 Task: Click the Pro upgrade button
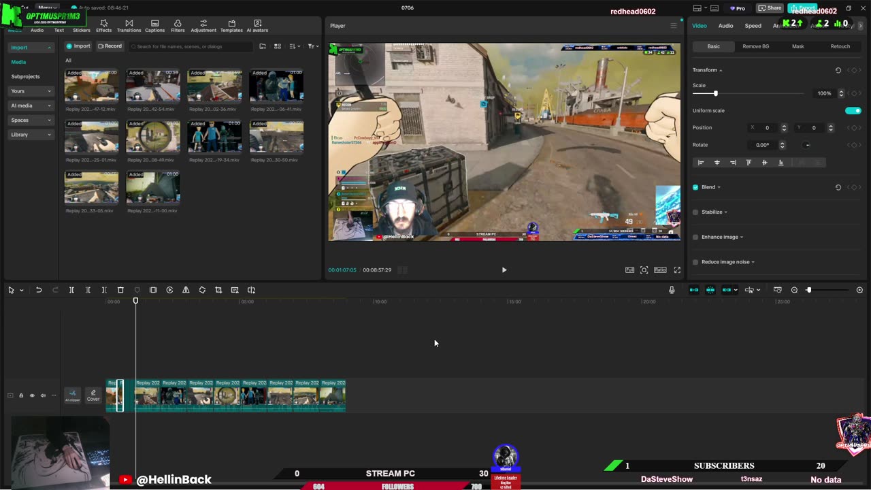[738, 8]
